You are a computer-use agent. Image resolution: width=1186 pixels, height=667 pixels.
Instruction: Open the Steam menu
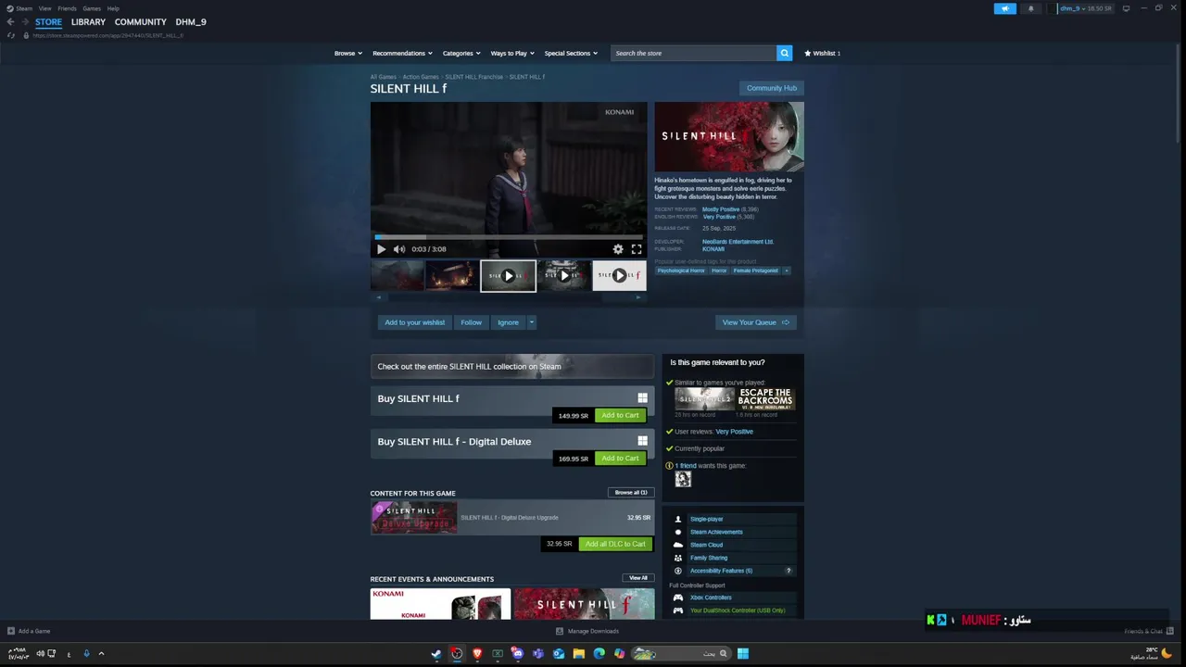[x=24, y=8]
